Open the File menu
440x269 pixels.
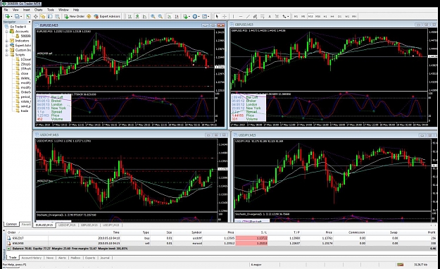coord(6,10)
